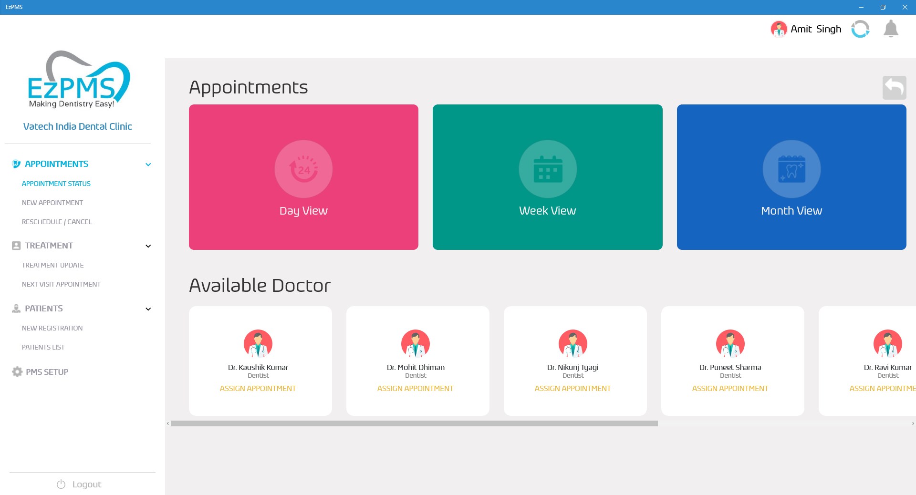916x495 pixels.
Task: Select the Patients menu heading
Action: 43,309
